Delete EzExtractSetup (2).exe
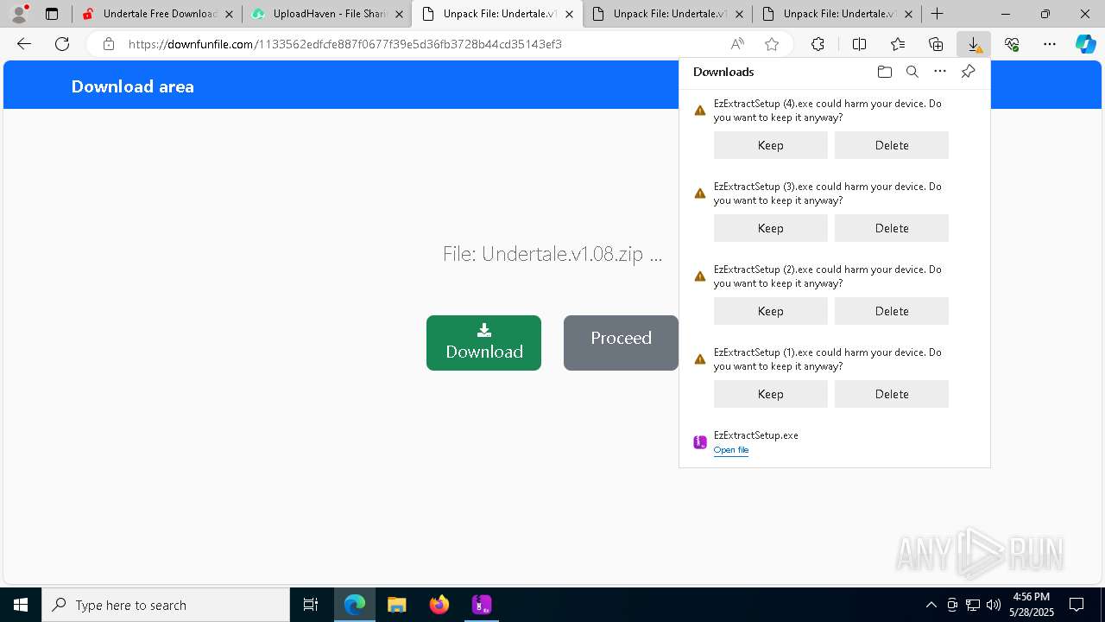Screen dimensions: 1105x622 click(892, 311)
